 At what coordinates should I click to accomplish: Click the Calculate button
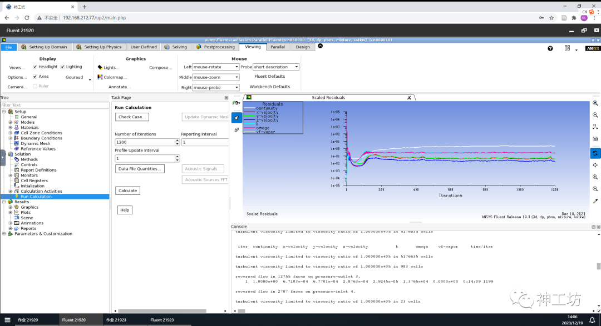click(127, 190)
